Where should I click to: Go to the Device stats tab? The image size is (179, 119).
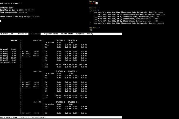click(x=67, y=34)
